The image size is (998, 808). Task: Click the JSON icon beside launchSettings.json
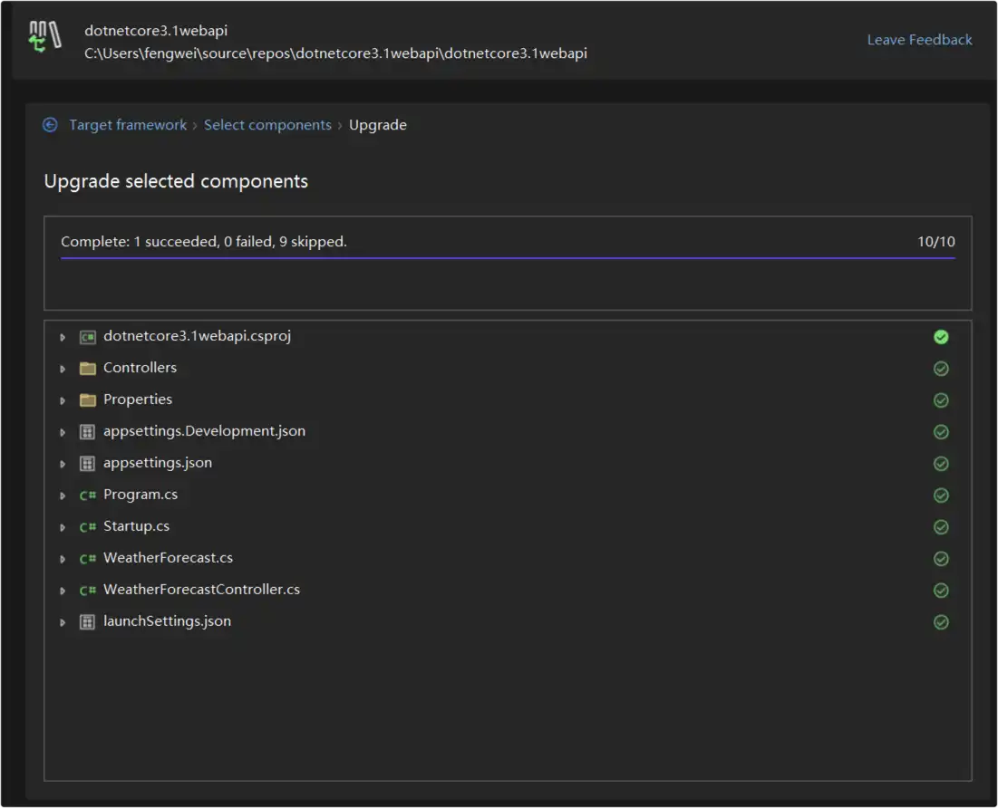click(x=87, y=621)
